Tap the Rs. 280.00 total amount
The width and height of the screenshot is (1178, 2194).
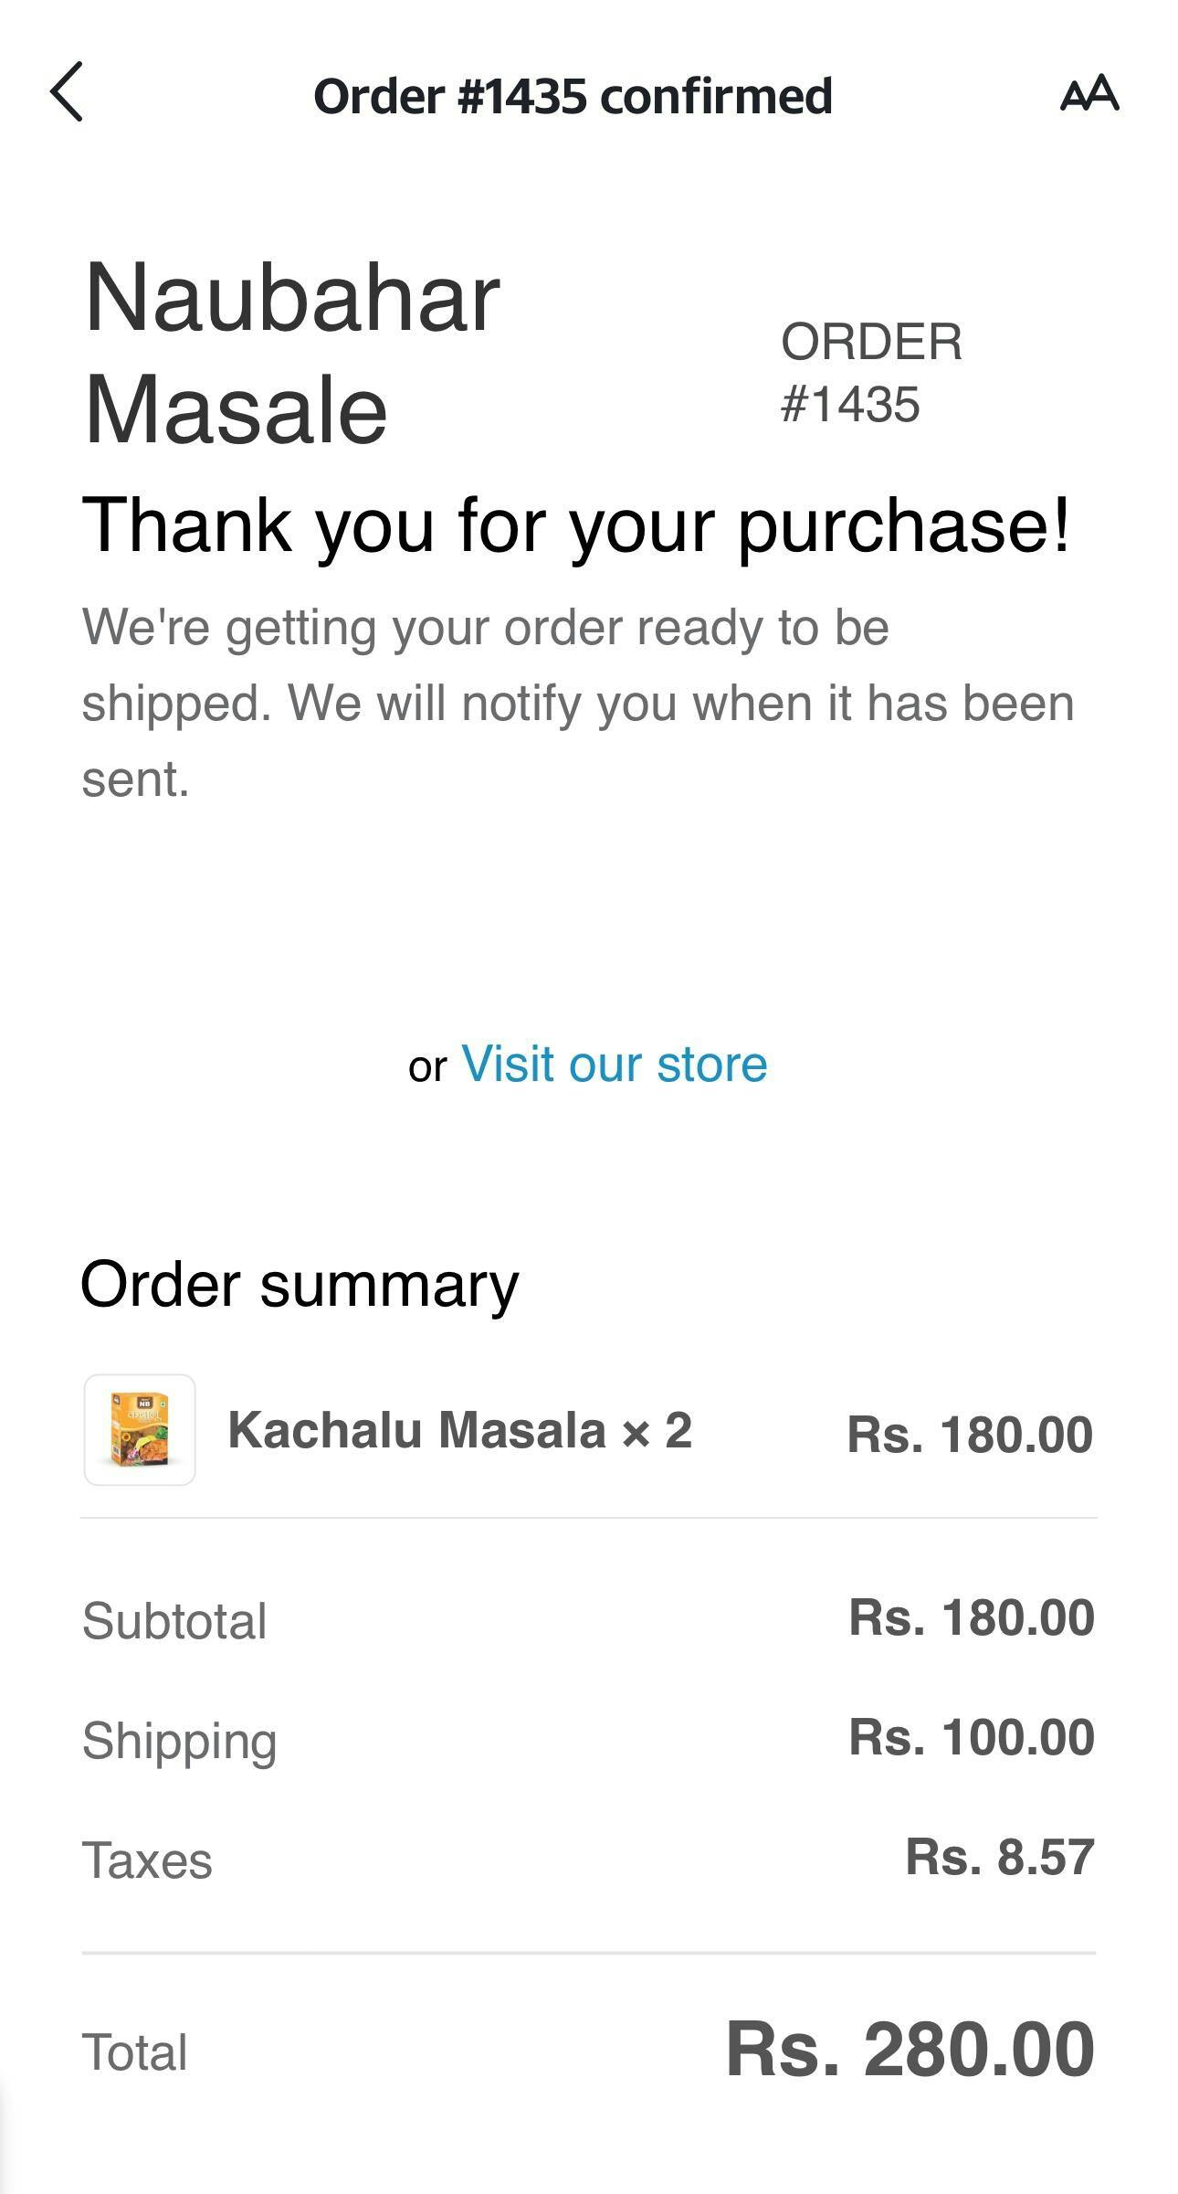tap(910, 2050)
